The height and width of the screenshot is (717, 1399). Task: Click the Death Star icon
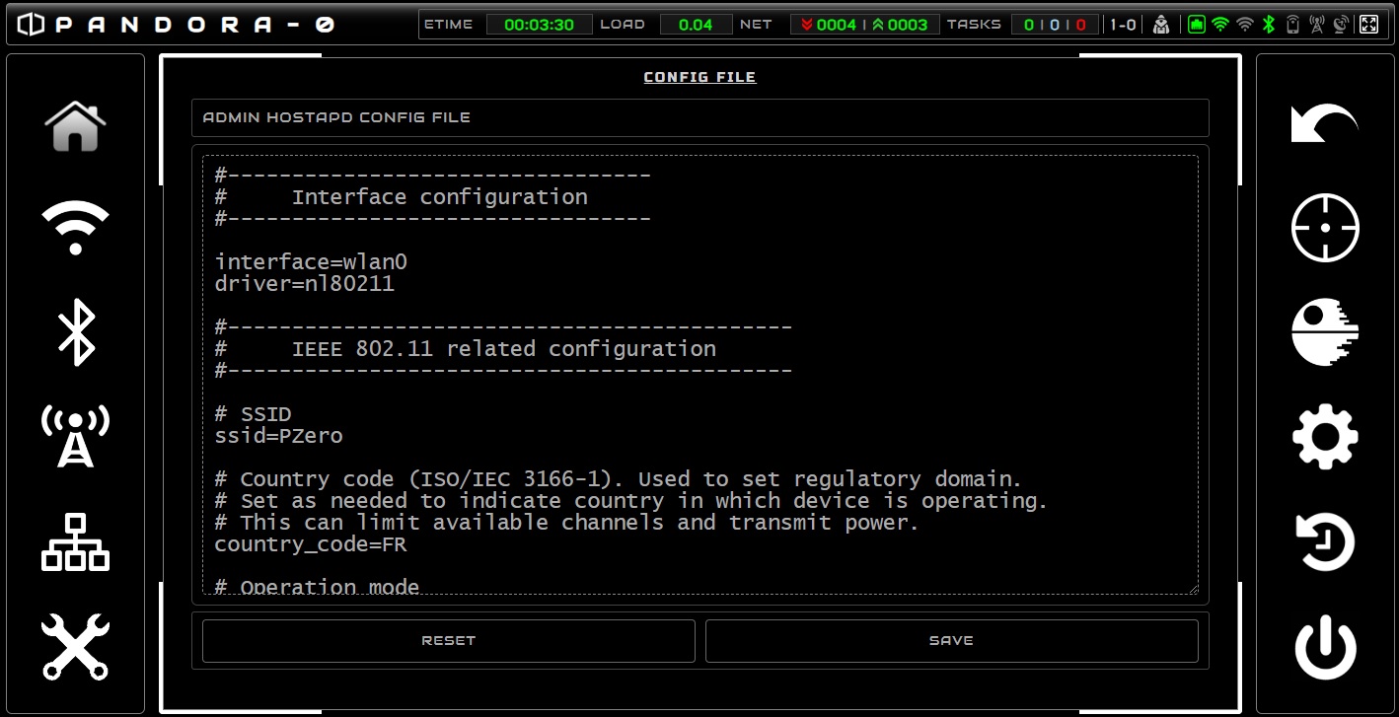1325,332
